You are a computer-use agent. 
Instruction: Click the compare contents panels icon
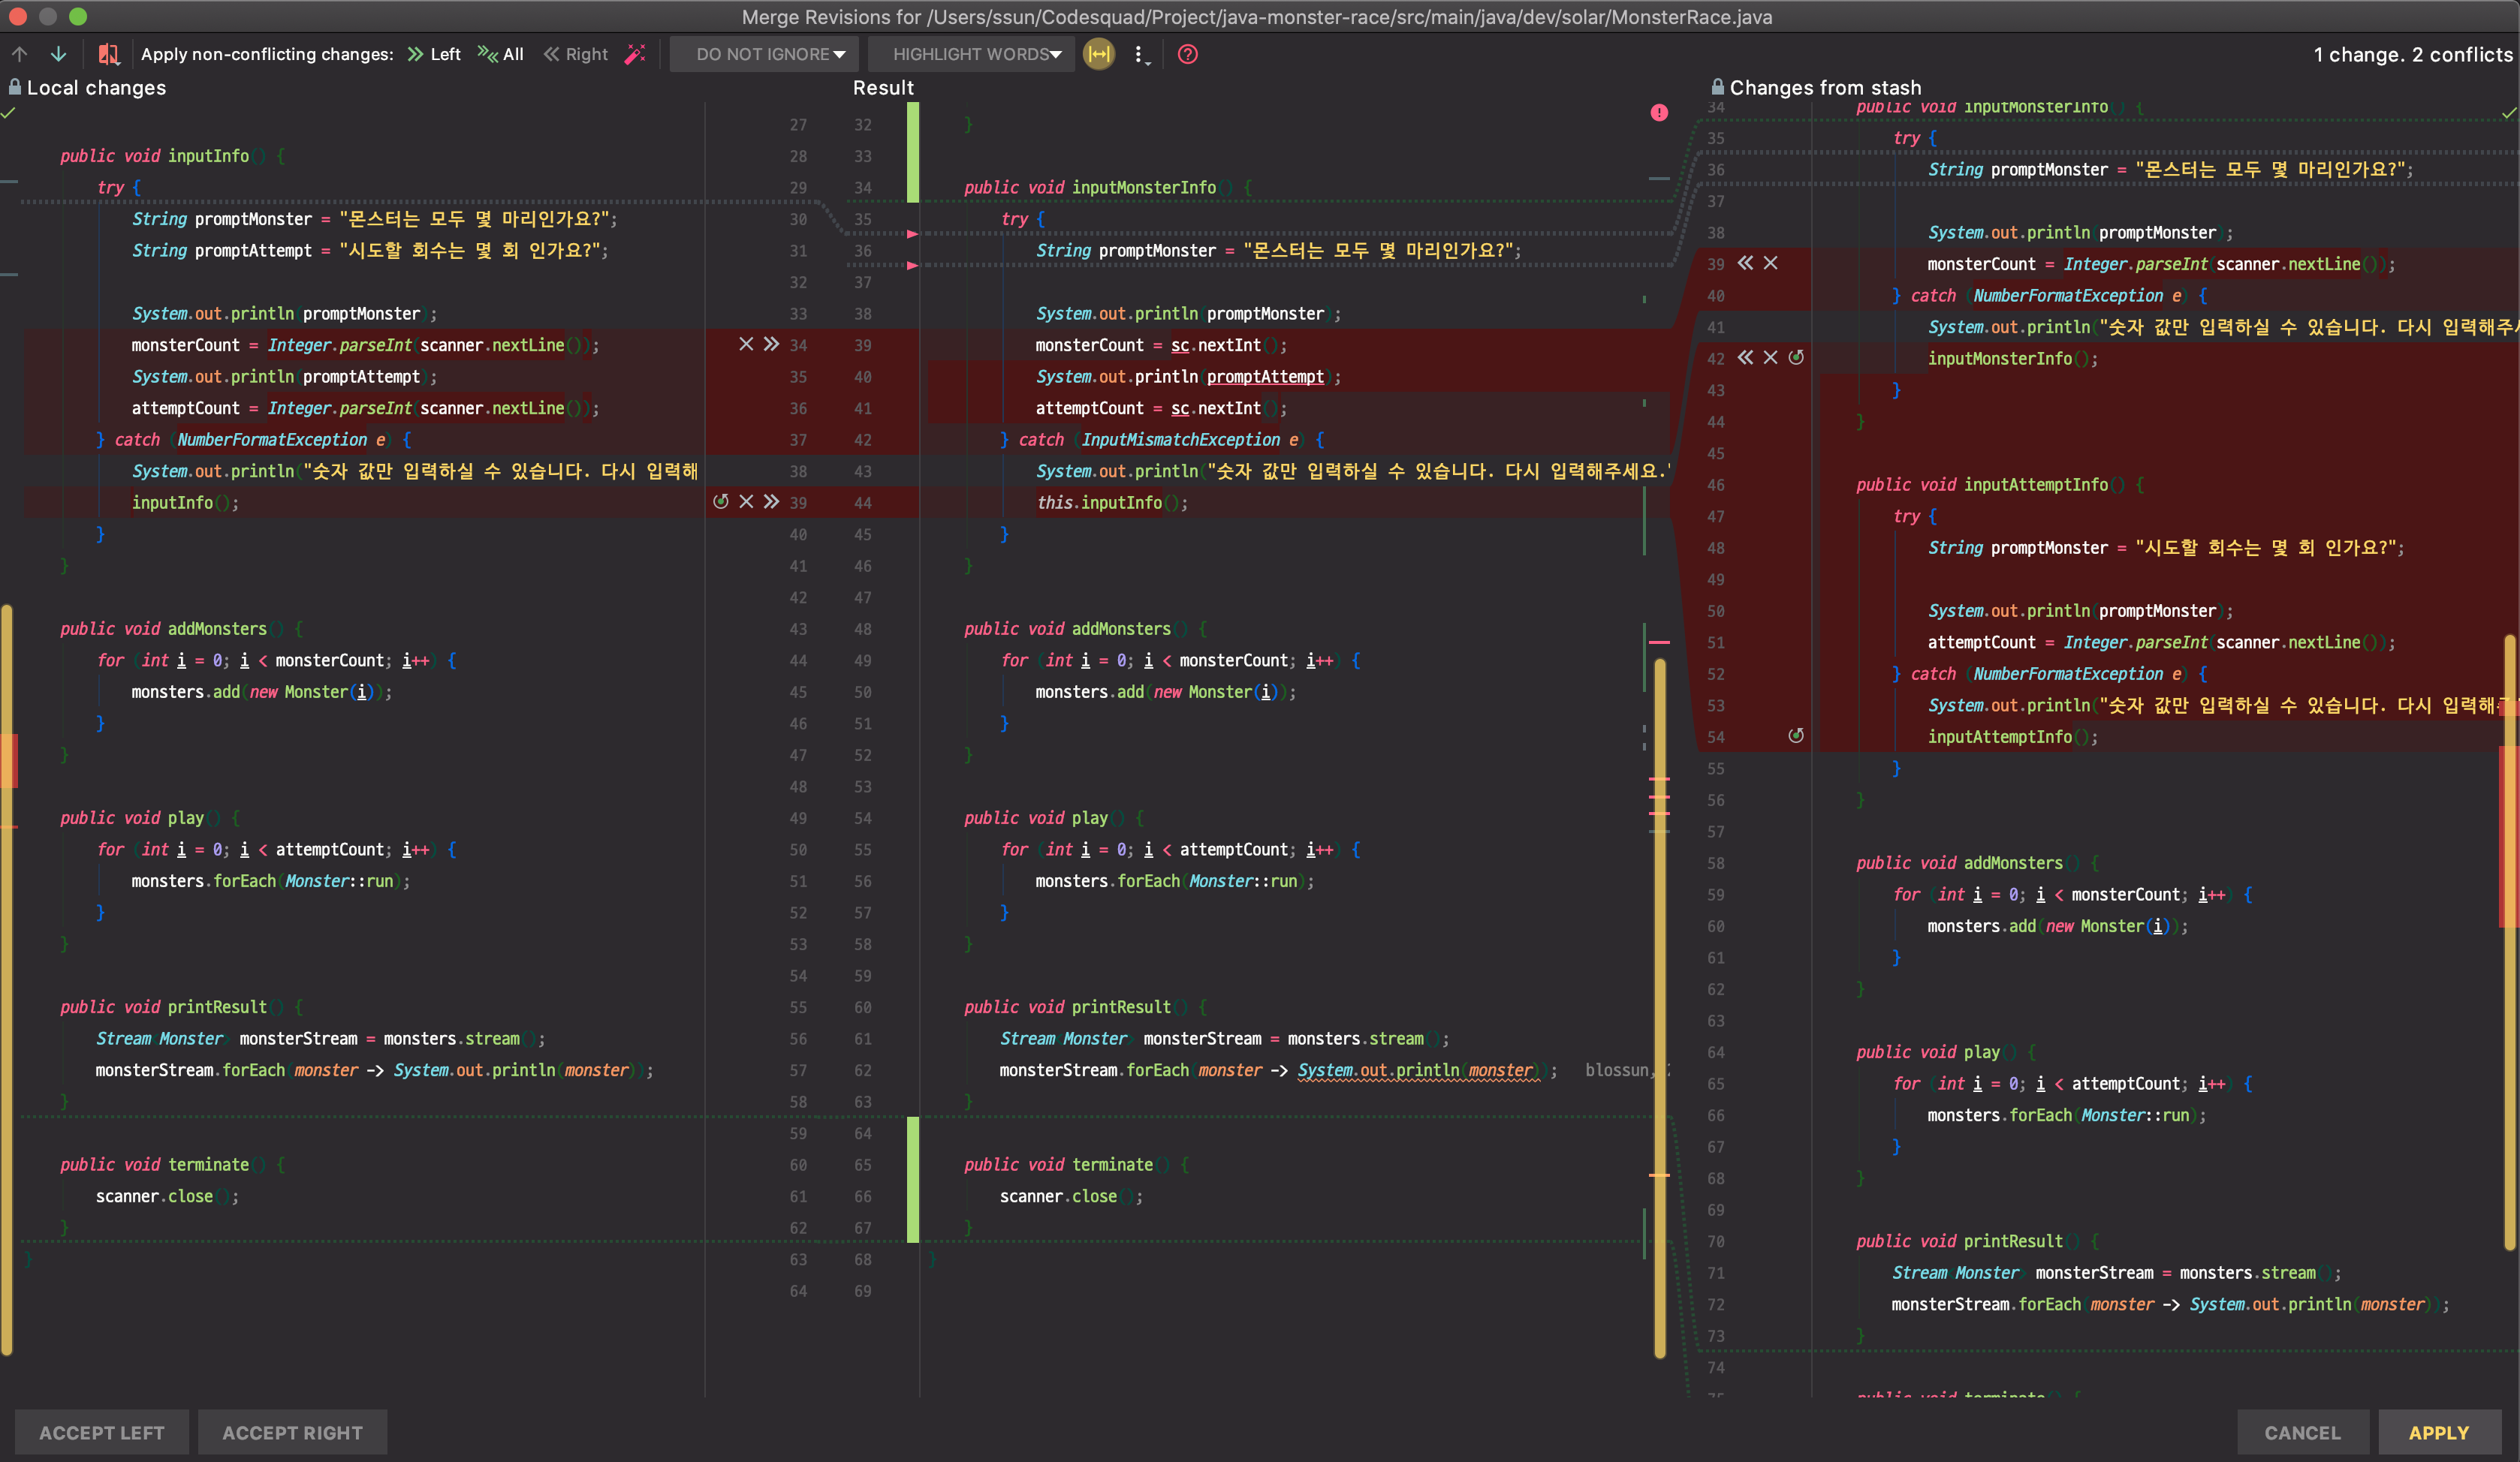[108, 54]
